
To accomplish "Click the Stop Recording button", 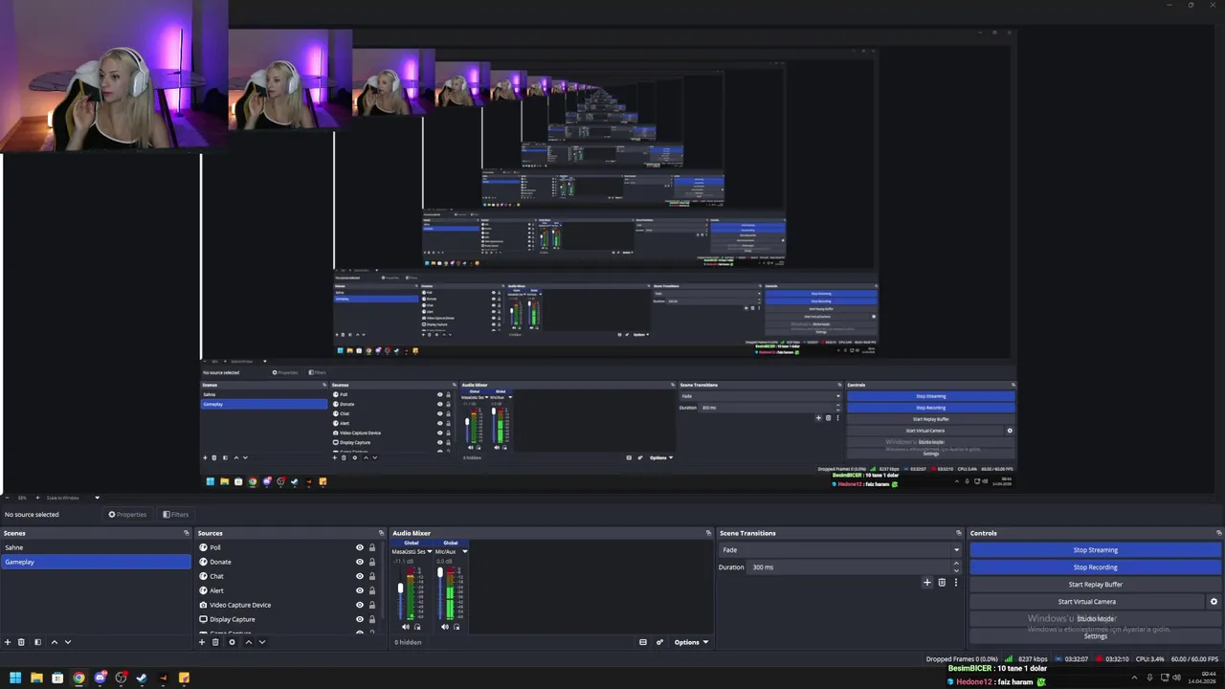I will pos(1095,567).
